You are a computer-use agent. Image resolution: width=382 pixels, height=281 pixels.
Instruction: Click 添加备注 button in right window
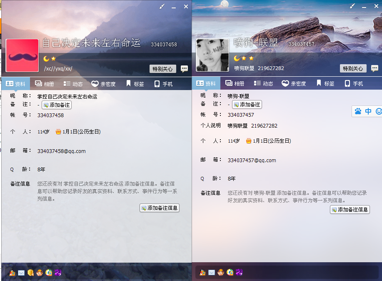(247, 104)
